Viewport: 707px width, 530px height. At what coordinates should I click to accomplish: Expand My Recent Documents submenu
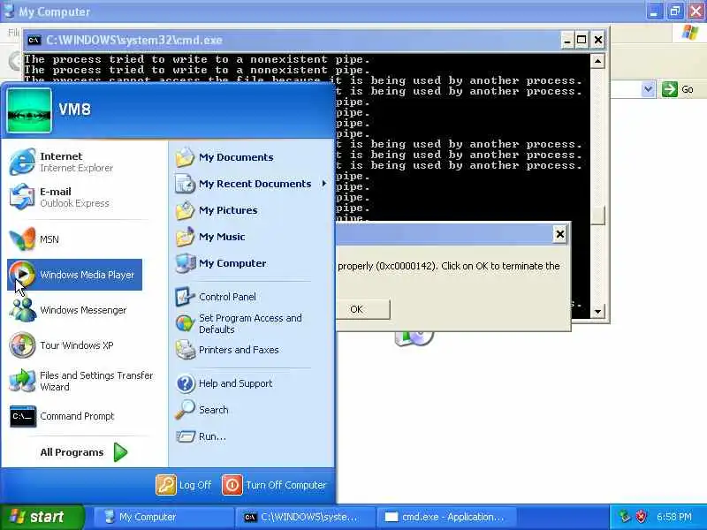point(251,184)
